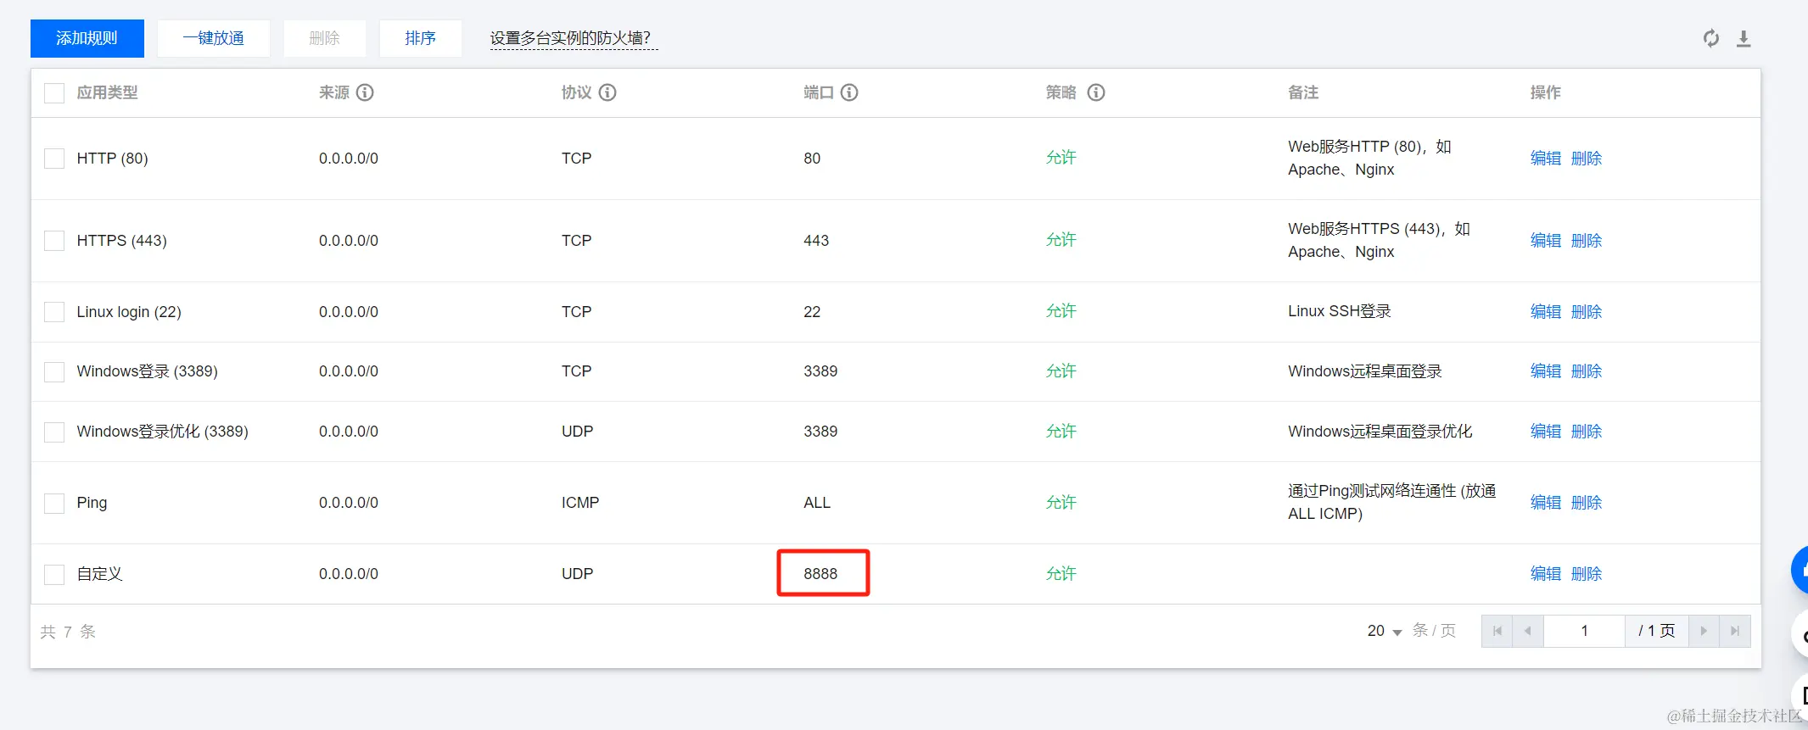Click the disabled 删除 toolbar button
This screenshot has height=730, width=1808.
click(x=325, y=38)
